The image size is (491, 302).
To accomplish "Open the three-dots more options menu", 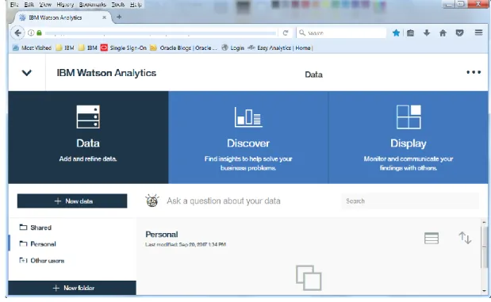I will coord(474,72).
